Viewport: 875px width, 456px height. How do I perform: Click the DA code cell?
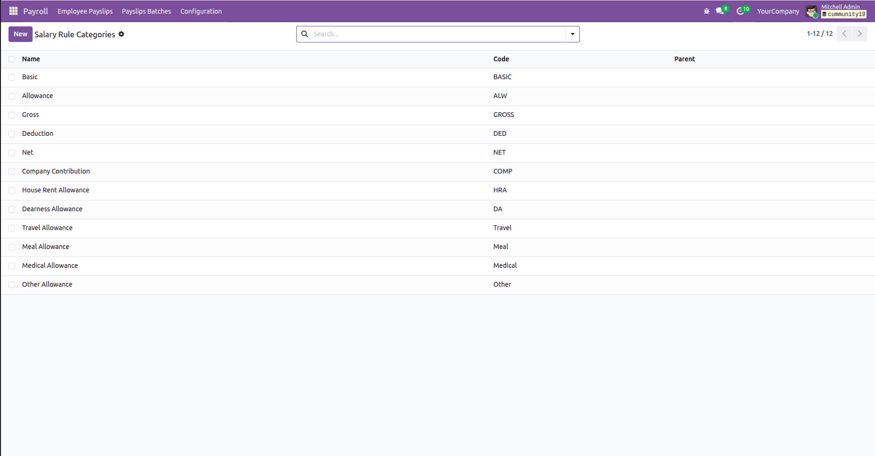(x=498, y=209)
